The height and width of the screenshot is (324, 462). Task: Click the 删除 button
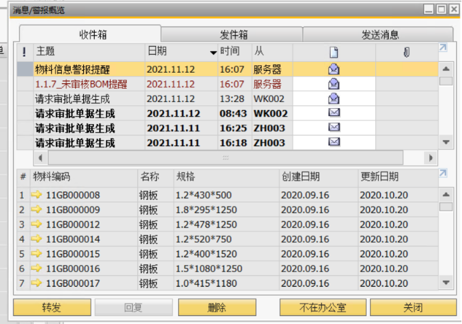click(x=217, y=307)
